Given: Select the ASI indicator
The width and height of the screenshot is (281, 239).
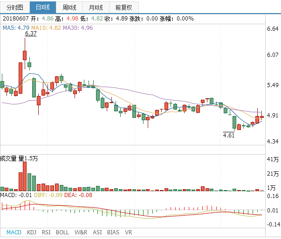Looking at the screenshot, I should (97, 232).
